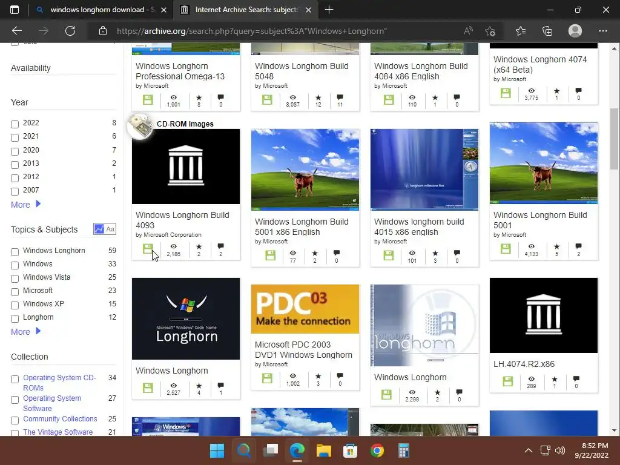Expand More under Topics & Subjects

pos(25,332)
